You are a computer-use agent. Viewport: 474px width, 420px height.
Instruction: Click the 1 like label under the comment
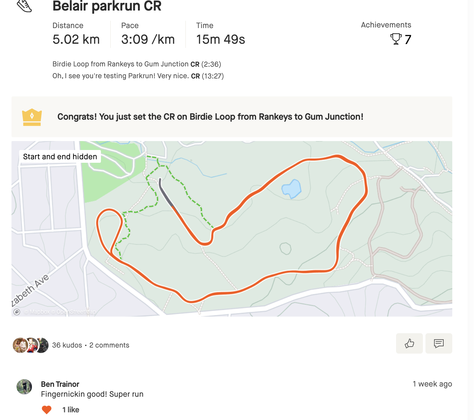pyautogui.click(x=71, y=409)
